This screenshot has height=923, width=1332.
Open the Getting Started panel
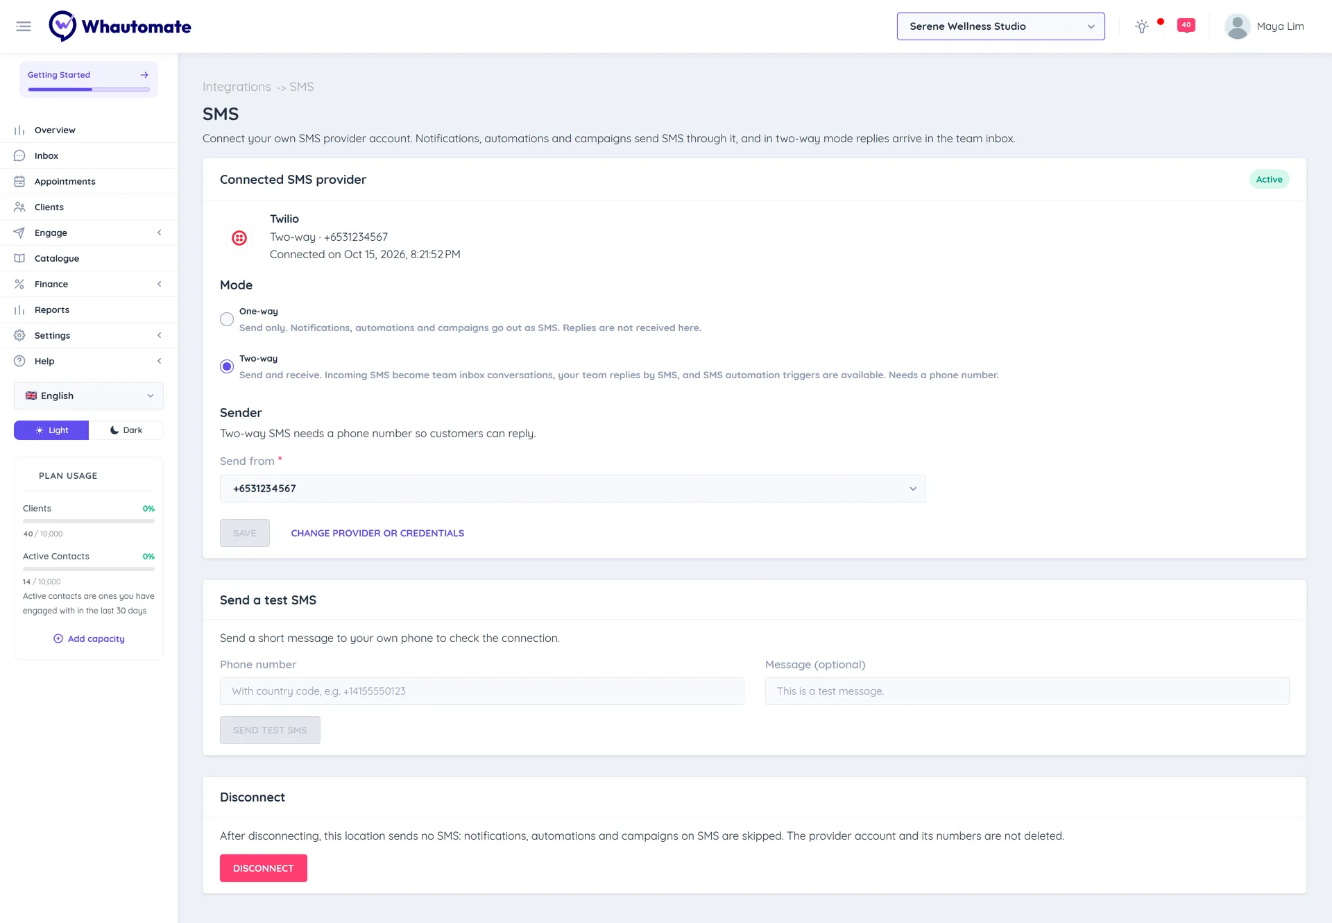point(89,79)
